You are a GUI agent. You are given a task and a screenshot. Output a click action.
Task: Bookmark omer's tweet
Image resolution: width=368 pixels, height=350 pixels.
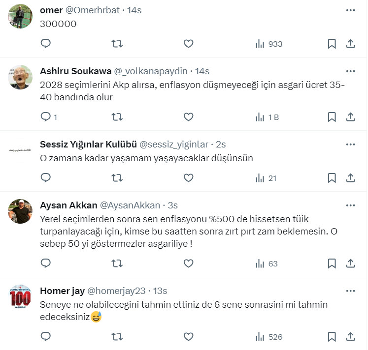[332, 44]
